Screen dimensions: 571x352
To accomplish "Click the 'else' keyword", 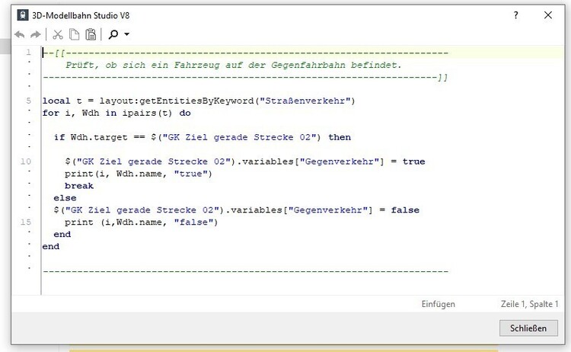I will pos(65,198).
